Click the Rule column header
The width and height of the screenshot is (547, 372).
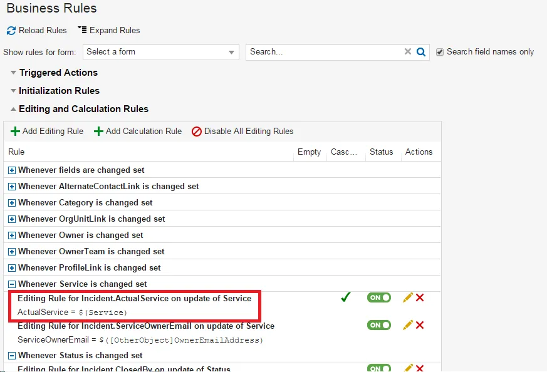pos(16,152)
